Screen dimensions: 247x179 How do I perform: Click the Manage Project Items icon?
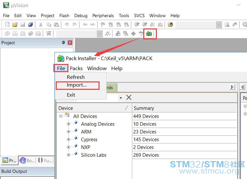[x=118, y=34]
